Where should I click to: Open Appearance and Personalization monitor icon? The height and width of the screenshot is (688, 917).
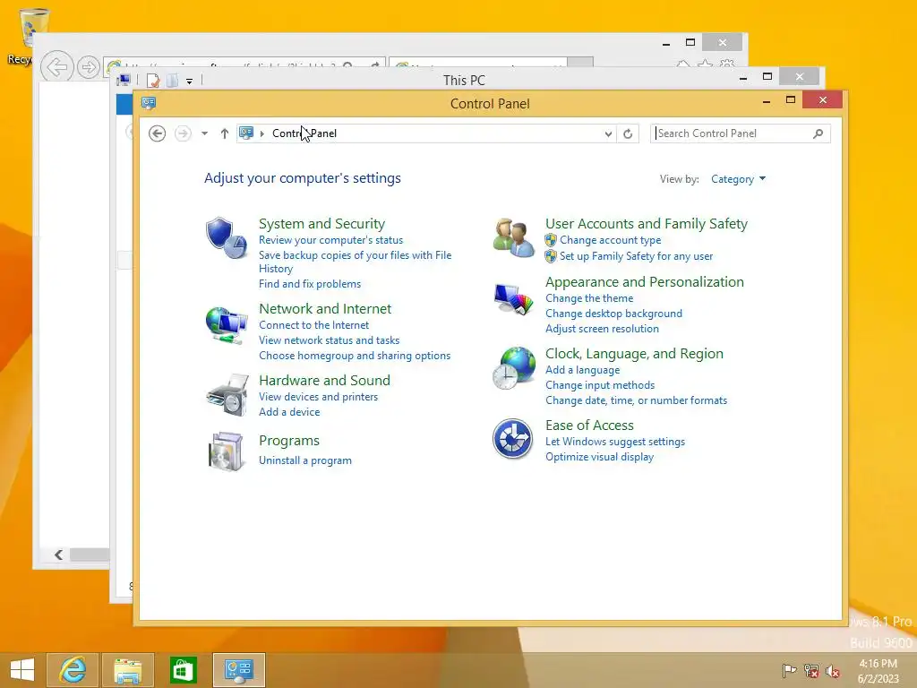(513, 299)
